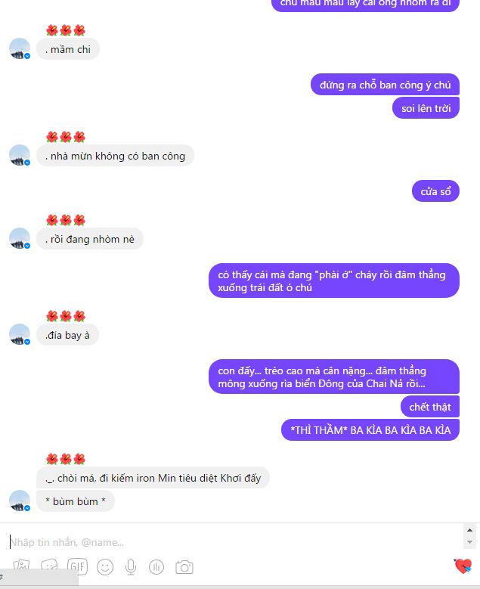Start voice recording with microphone icon

pyautogui.click(x=130, y=567)
